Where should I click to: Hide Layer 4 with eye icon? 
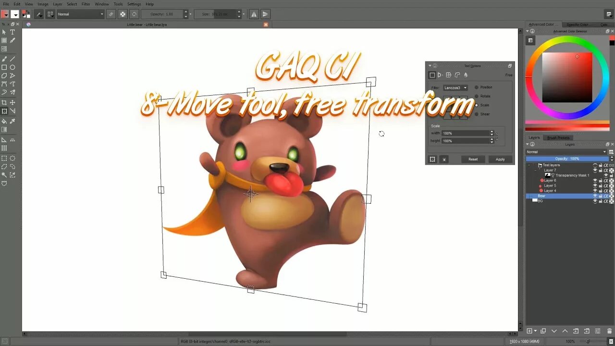click(x=595, y=191)
